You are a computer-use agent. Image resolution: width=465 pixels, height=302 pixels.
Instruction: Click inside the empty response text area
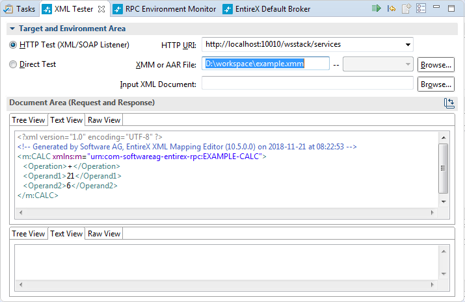click(x=226, y=262)
